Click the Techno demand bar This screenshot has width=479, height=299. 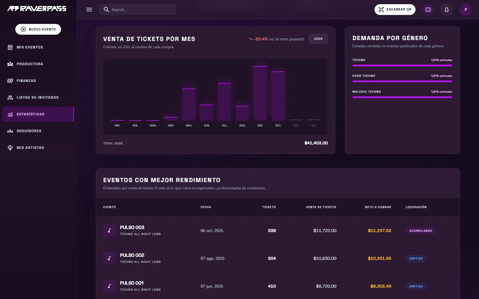pyautogui.click(x=402, y=65)
